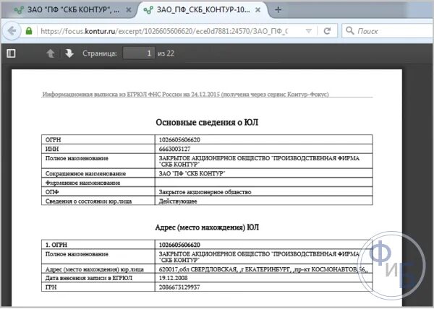
Task: Go to next PDF page
Action: coord(69,53)
